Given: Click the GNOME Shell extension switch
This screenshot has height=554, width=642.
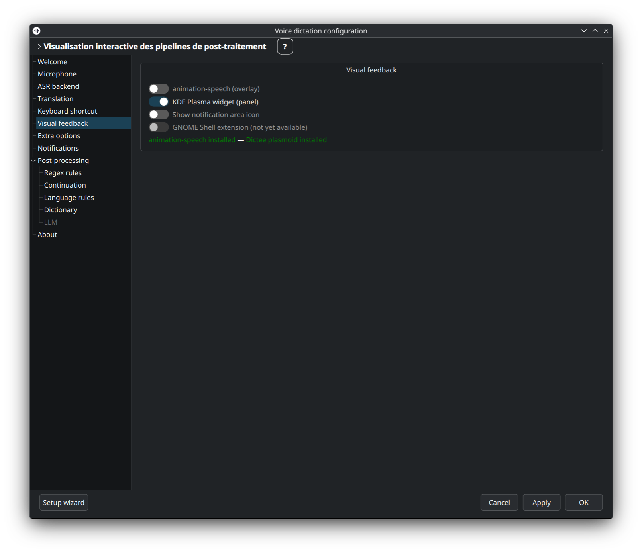Looking at the screenshot, I should point(159,127).
